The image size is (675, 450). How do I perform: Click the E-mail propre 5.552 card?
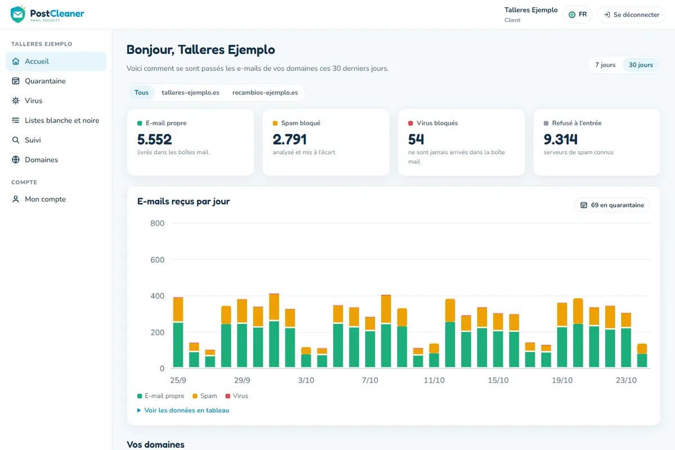[190, 142]
